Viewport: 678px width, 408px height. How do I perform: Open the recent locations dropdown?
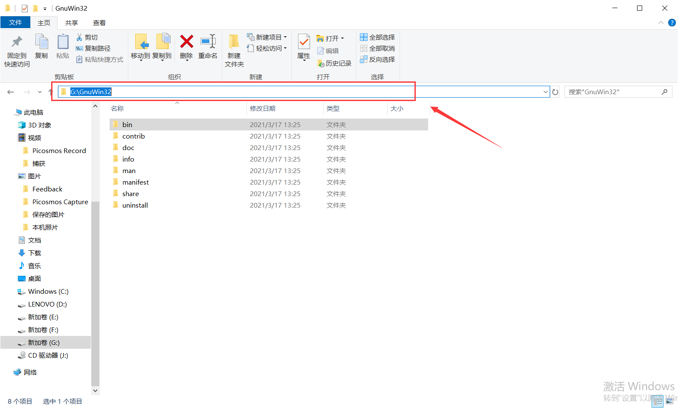[x=40, y=92]
